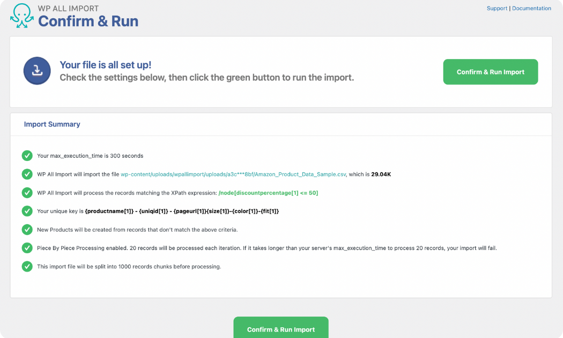Click the checkmark beside the New Products row

(x=27, y=230)
